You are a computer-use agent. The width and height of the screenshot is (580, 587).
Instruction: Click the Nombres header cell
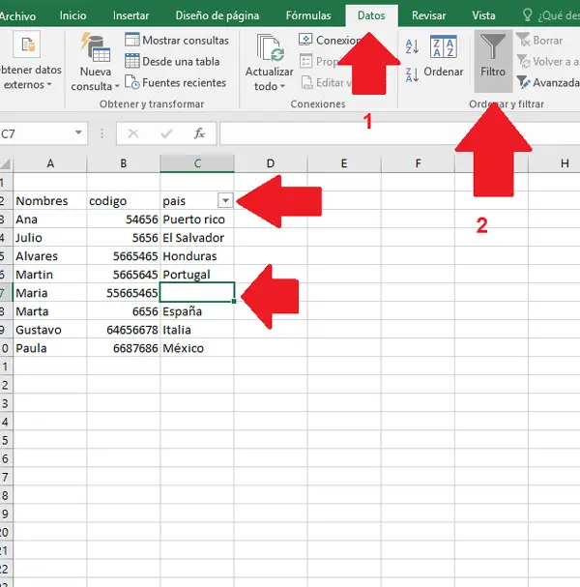point(49,200)
